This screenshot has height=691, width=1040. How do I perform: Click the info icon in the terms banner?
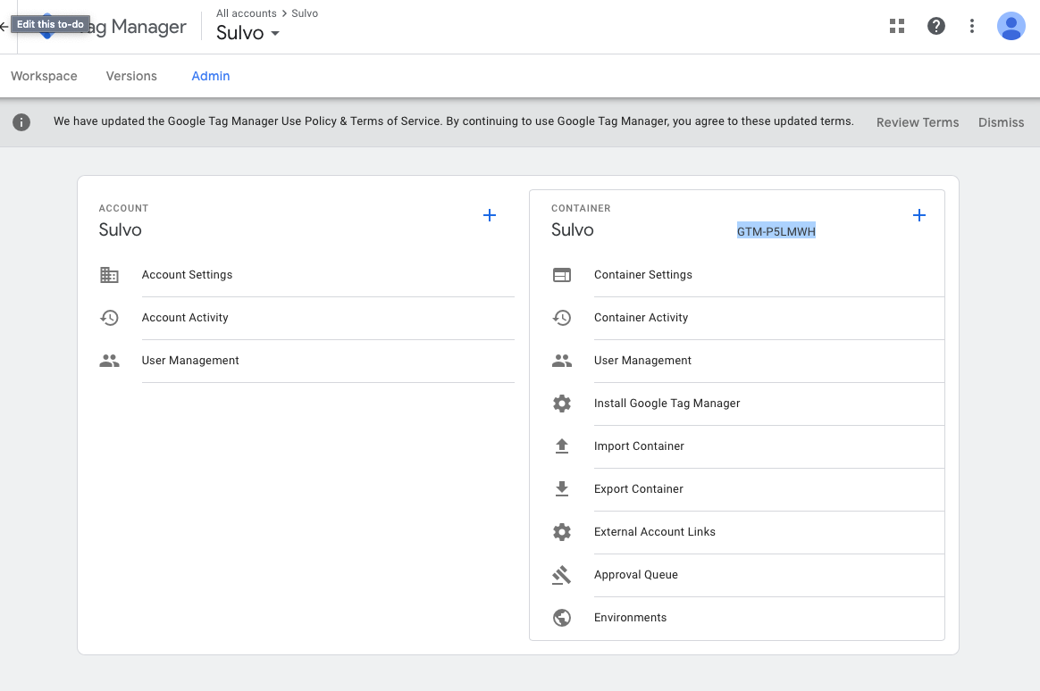tap(21, 122)
